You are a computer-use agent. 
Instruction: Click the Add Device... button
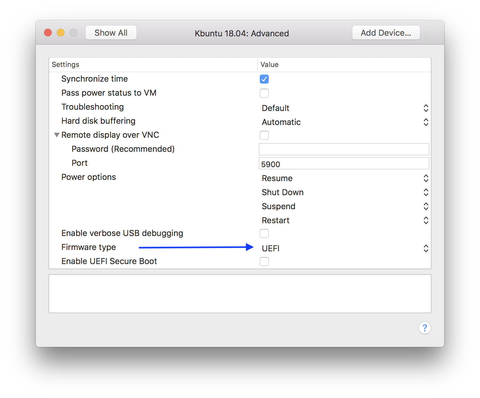(386, 33)
